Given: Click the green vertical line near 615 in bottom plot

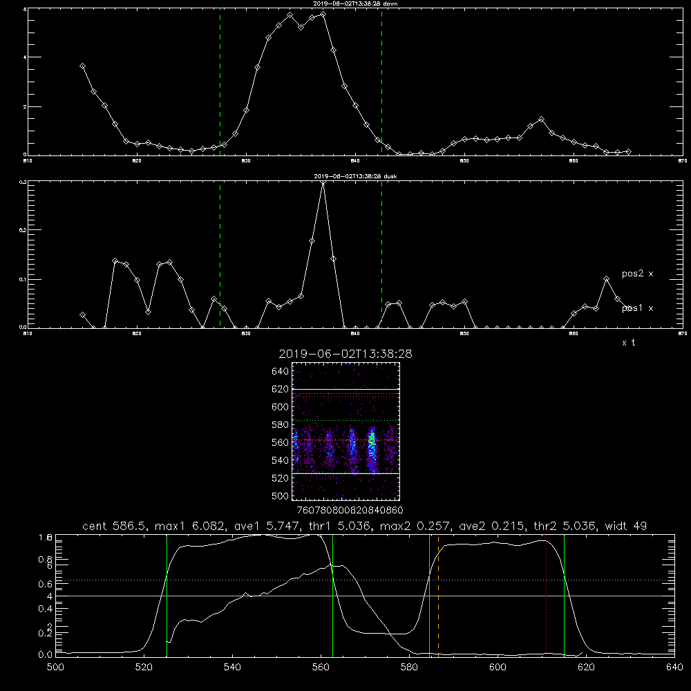Looking at the screenshot, I should 564,595.
